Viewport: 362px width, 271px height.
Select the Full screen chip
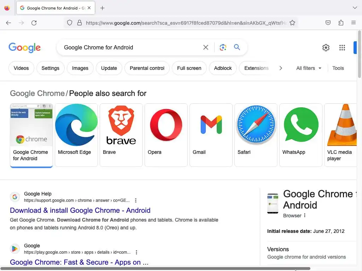tap(189, 68)
